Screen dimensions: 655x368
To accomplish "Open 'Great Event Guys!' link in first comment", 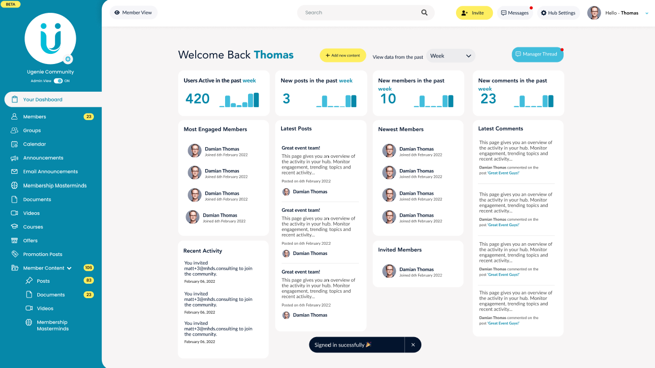I will (504, 173).
